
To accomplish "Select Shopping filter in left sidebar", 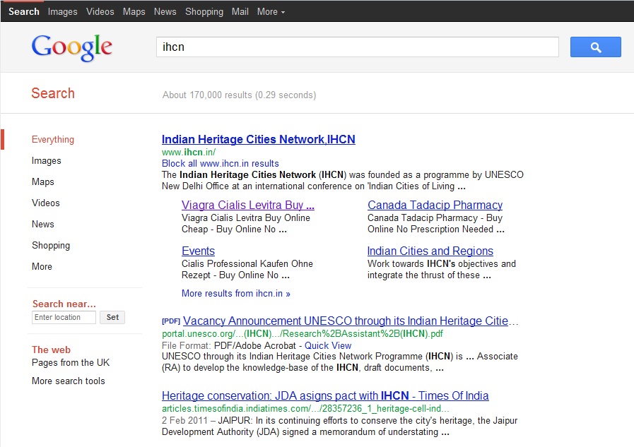I will point(51,246).
